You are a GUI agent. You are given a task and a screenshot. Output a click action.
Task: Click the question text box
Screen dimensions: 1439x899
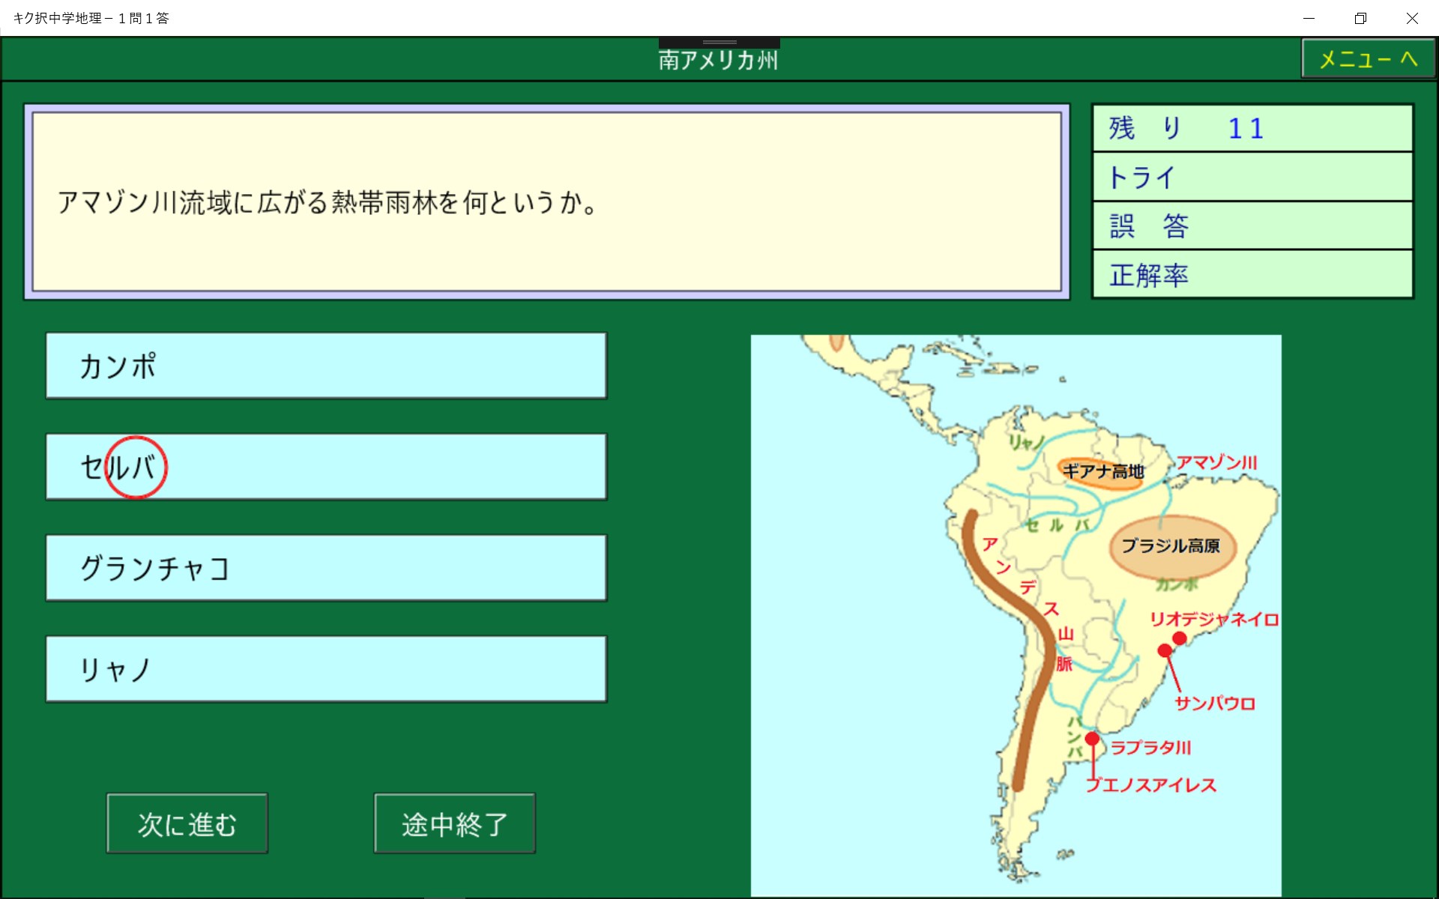point(547,202)
